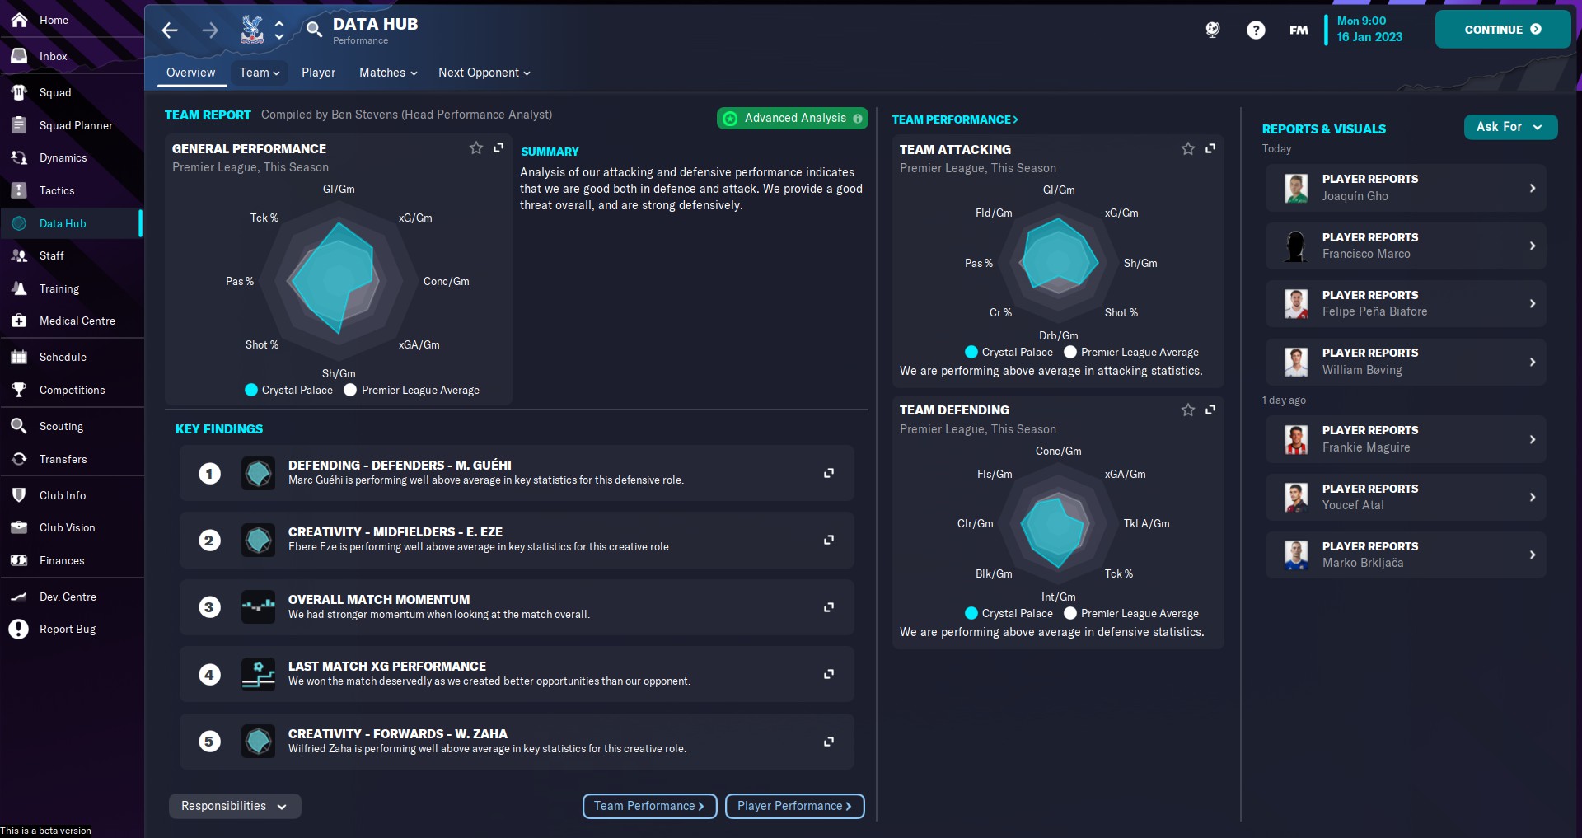Open the Frankie Maguire player report
Viewport: 1582px width, 838px height.
(x=1405, y=439)
